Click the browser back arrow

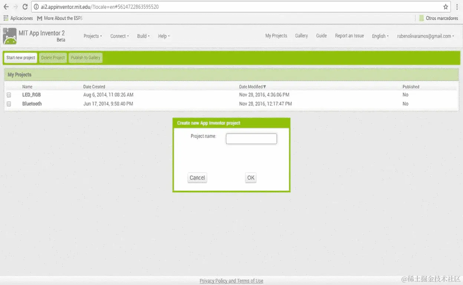coord(6,7)
